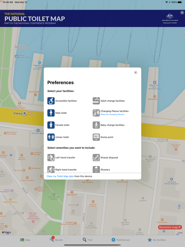Select the Unisex toilet icon
The height and width of the screenshot is (247, 185).
[51, 137]
